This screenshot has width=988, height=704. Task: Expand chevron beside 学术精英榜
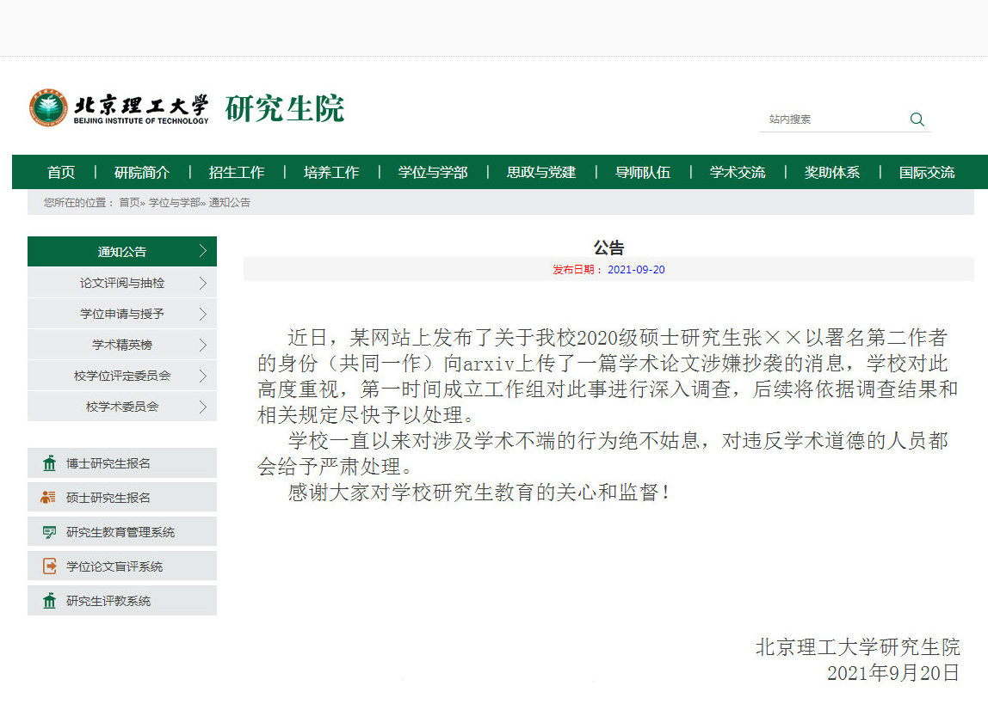203,345
